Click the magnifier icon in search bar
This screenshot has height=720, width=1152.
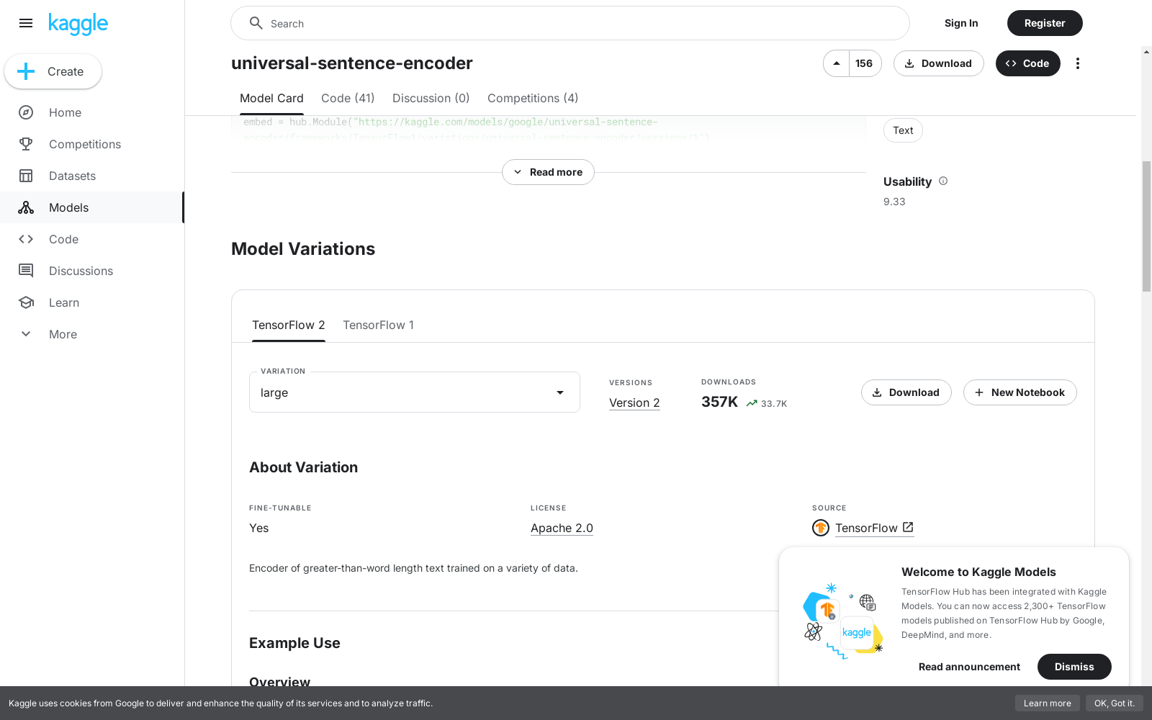(256, 23)
